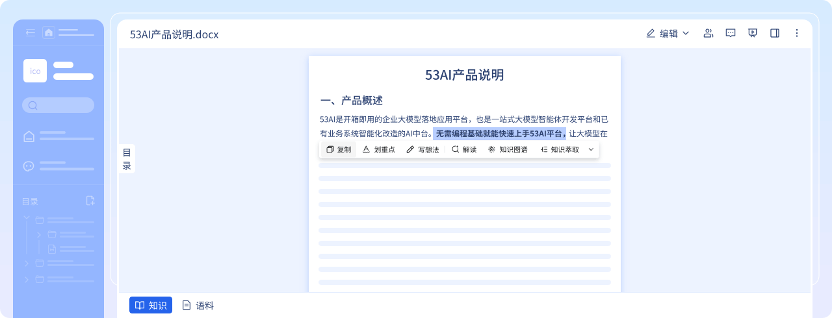Click the 目录 label in sidebar
The image size is (832, 318).
coord(30,201)
